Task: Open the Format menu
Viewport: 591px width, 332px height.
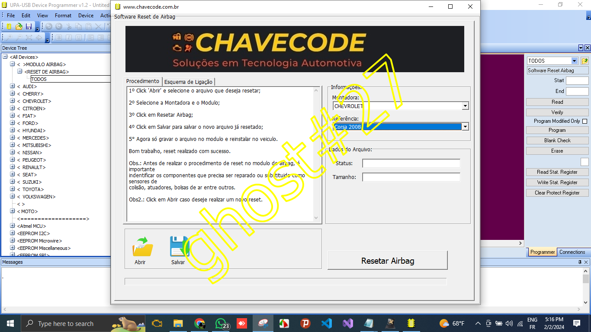Action: click(x=63, y=16)
